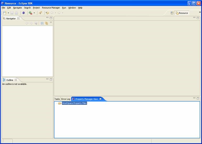Viewport: 202px width, 144px height.
Task: Close the Outline view tab
Action: pos(16,80)
